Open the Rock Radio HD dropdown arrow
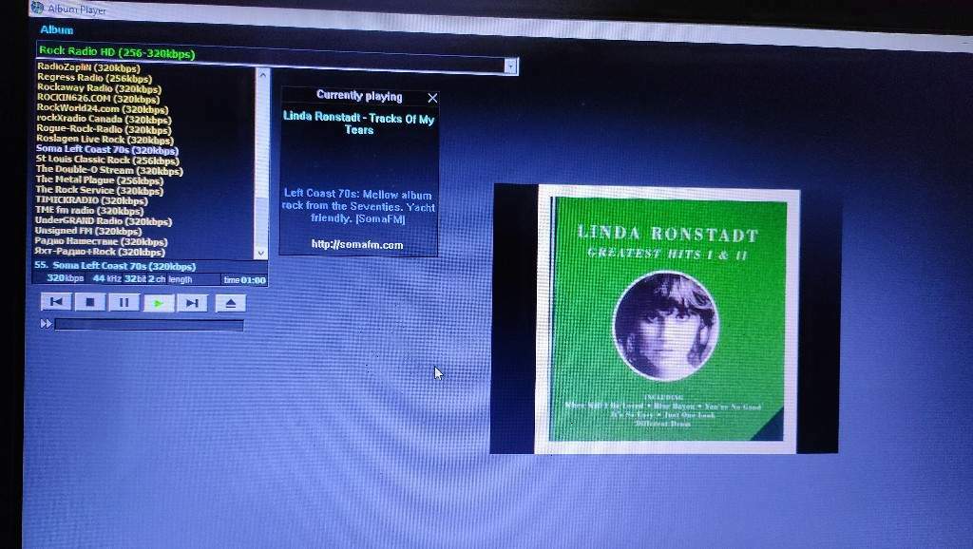The width and height of the screenshot is (973, 549). coord(510,66)
